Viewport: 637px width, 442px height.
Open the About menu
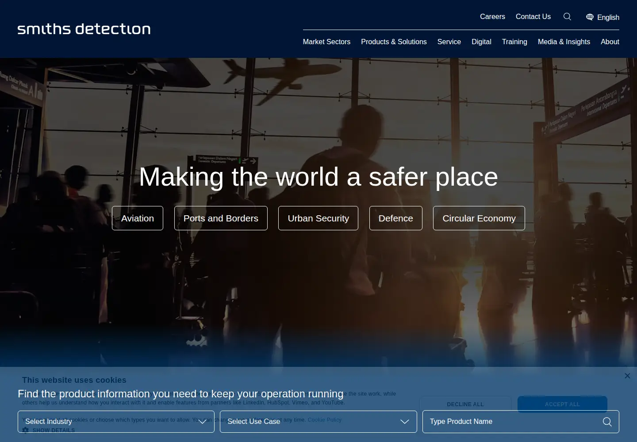(610, 42)
